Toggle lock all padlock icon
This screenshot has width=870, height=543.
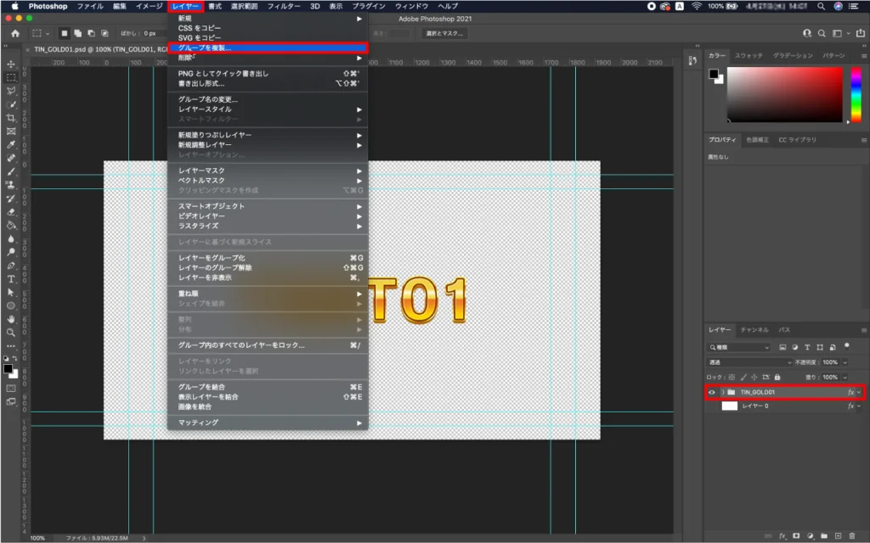coord(777,378)
